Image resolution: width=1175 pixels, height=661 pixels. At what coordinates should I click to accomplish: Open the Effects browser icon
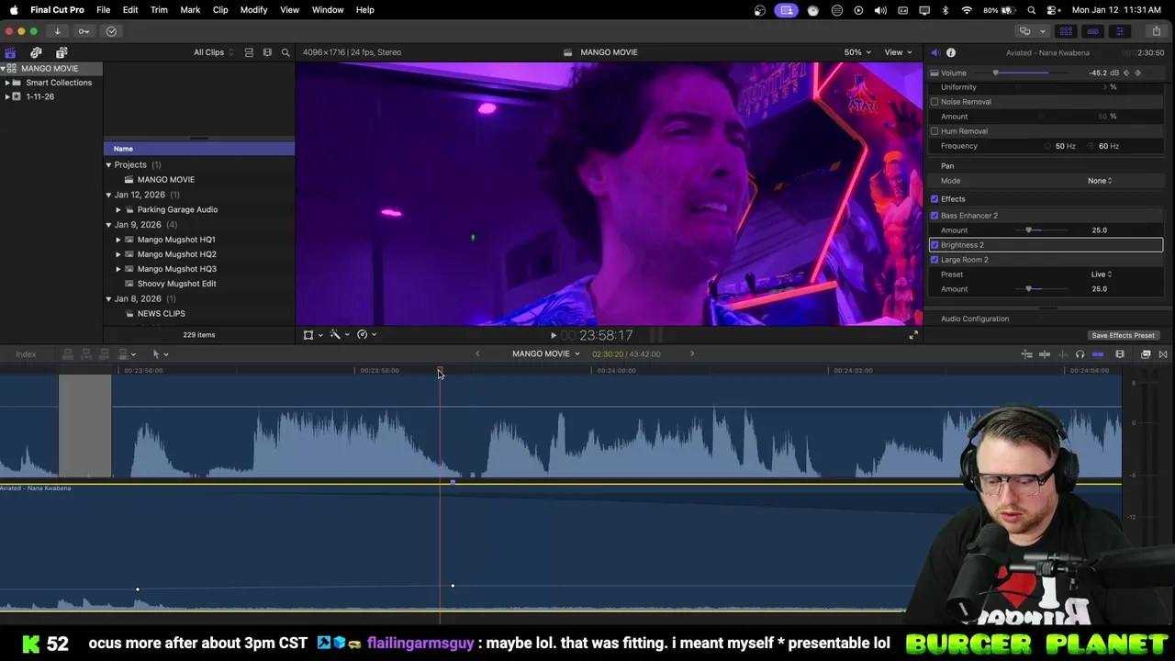[x=1146, y=354]
